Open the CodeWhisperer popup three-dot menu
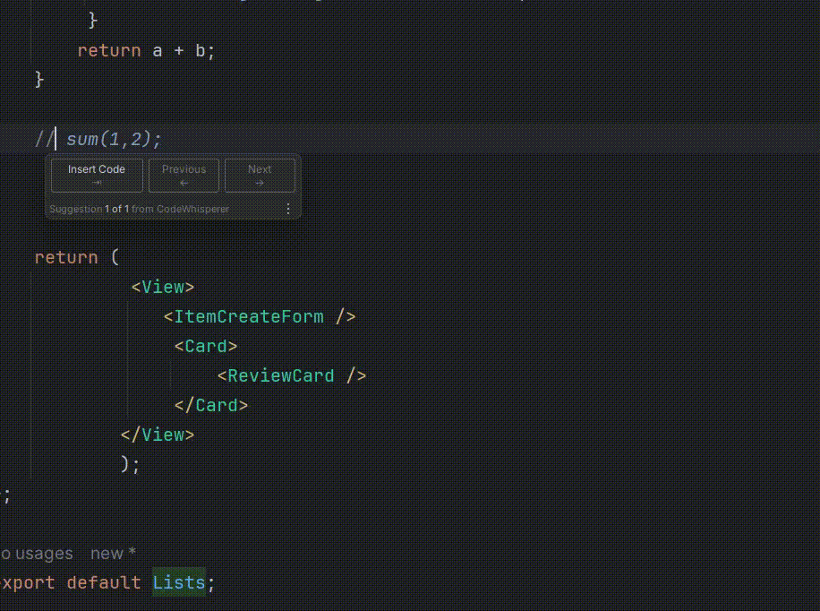820x611 pixels. tap(288, 209)
